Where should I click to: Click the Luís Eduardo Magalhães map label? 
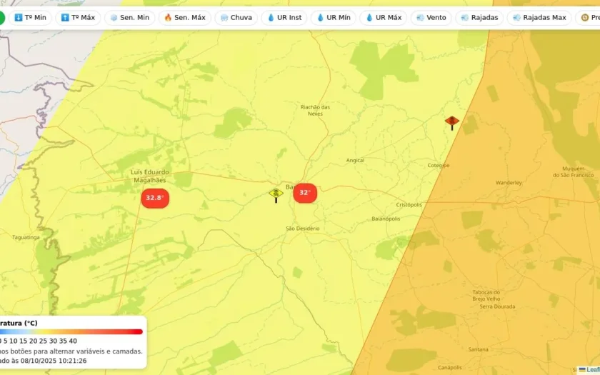(x=149, y=176)
